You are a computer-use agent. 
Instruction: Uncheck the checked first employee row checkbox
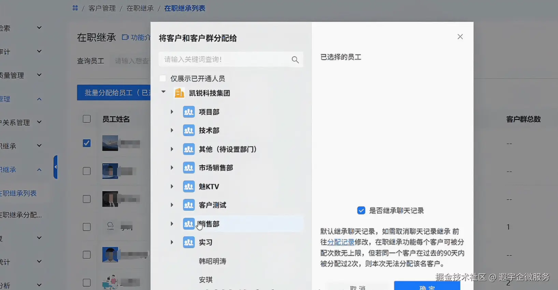[87, 143]
